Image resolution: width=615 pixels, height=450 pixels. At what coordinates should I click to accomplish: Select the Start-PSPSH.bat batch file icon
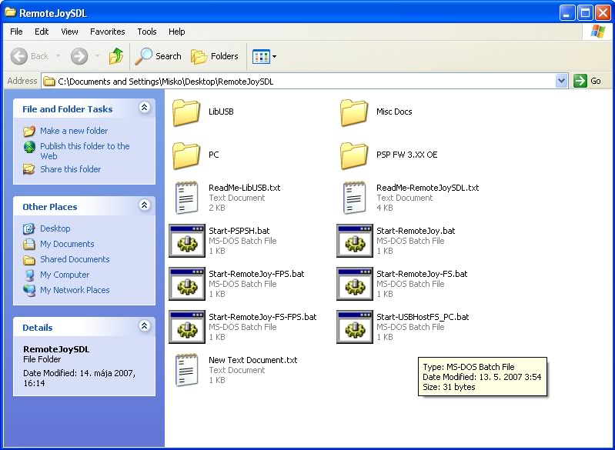[186, 241]
